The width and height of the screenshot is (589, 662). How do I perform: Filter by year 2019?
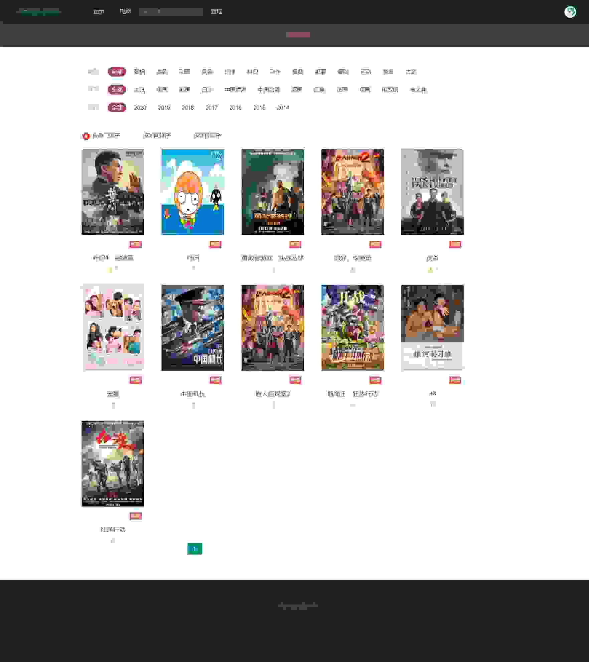[x=164, y=107]
